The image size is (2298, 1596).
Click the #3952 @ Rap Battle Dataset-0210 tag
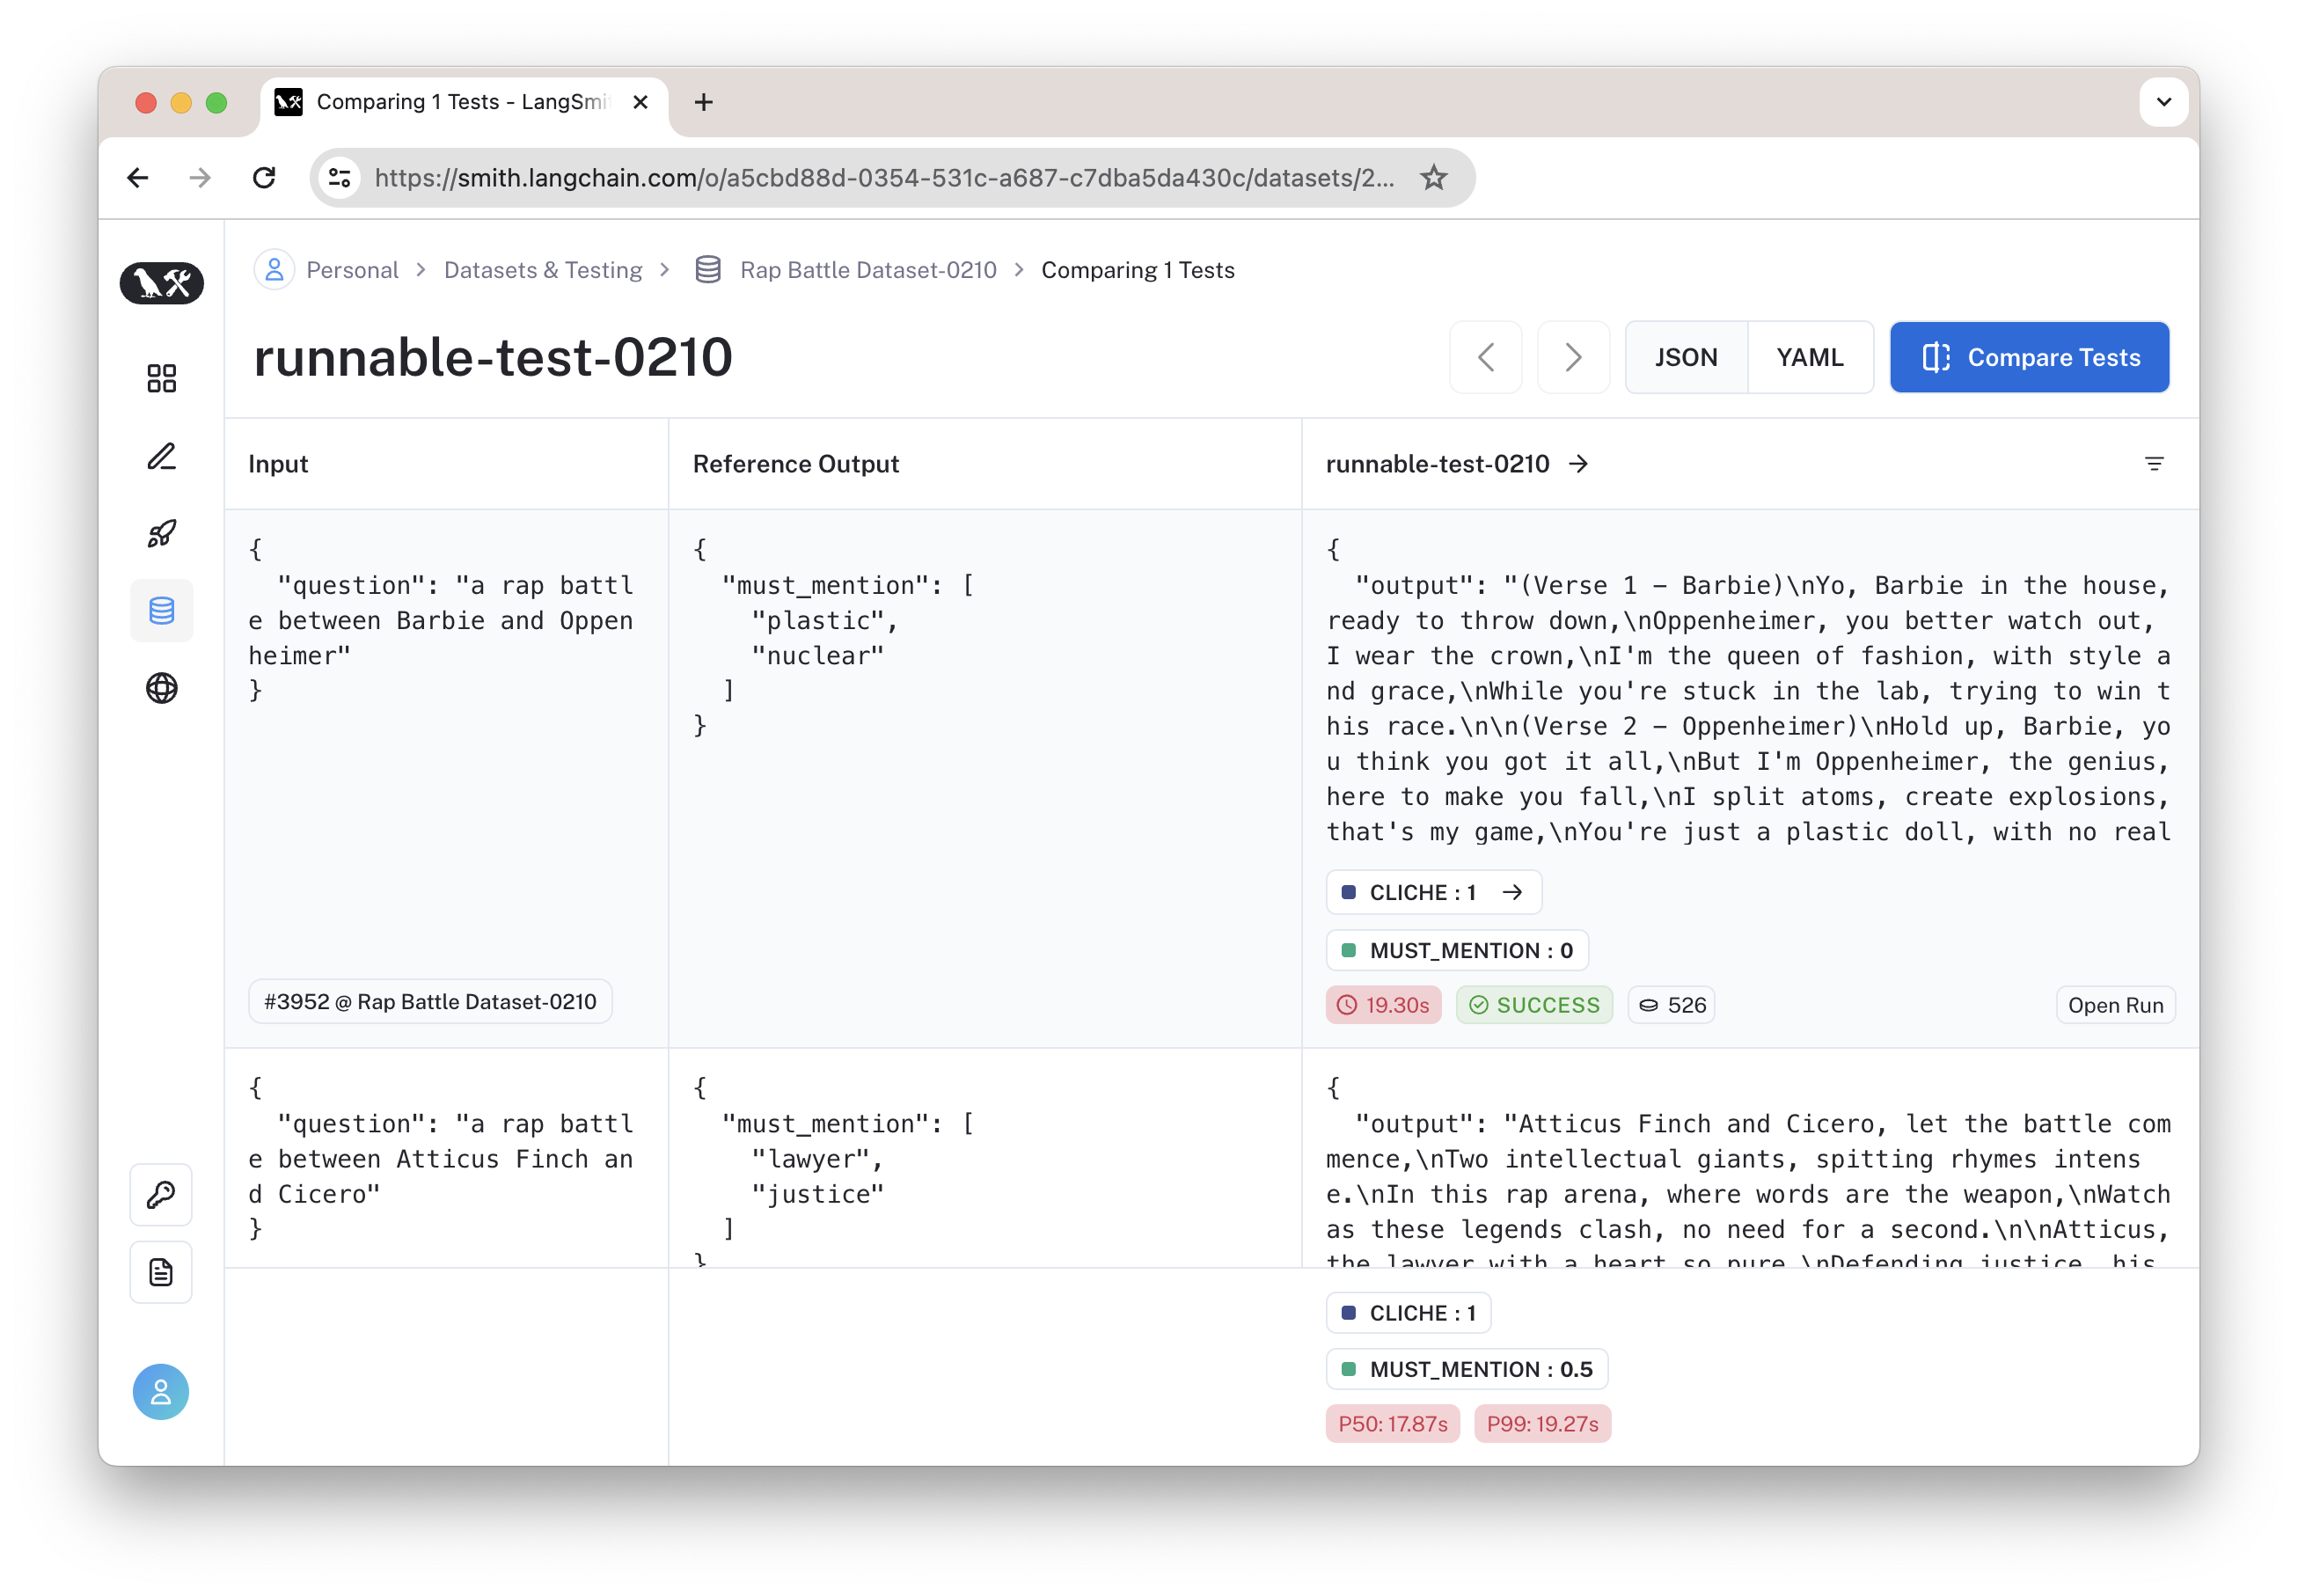point(429,1001)
